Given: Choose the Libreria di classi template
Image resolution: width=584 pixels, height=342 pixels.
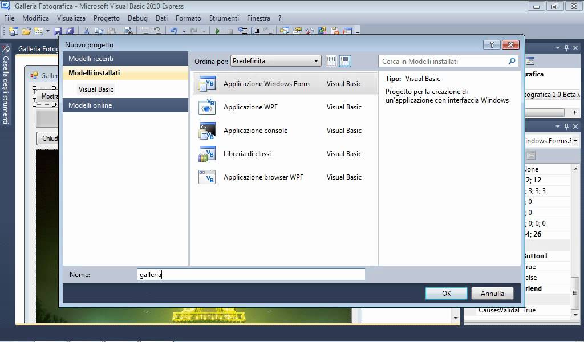Looking at the screenshot, I should point(285,154).
